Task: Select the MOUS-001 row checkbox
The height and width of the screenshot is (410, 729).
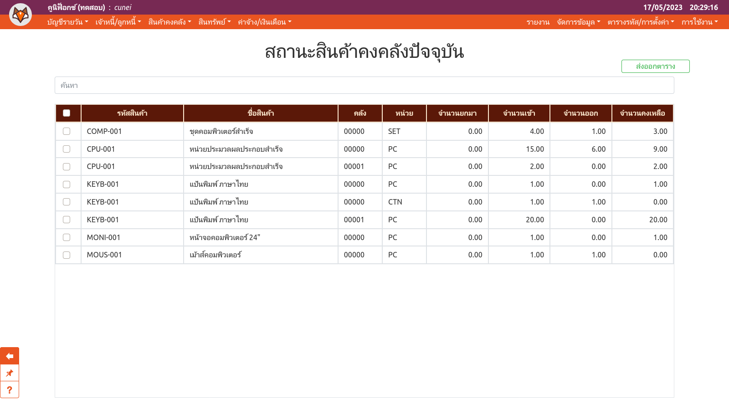Action: pos(67,255)
